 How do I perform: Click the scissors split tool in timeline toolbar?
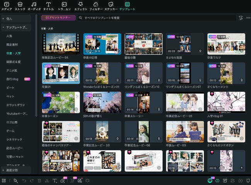pyautogui.click(x=46, y=180)
